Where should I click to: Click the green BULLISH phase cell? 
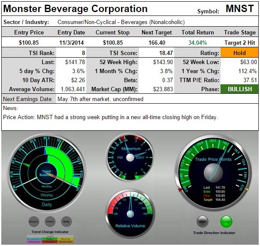pyautogui.click(x=239, y=89)
